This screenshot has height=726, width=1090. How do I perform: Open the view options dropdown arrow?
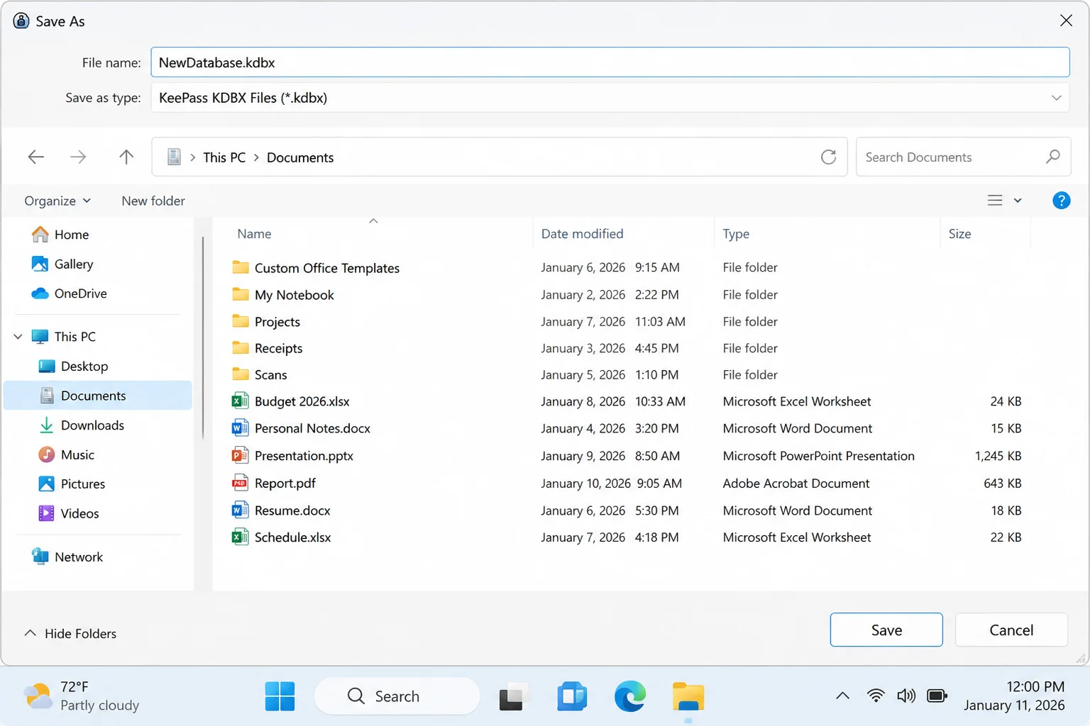click(x=1018, y=201)
